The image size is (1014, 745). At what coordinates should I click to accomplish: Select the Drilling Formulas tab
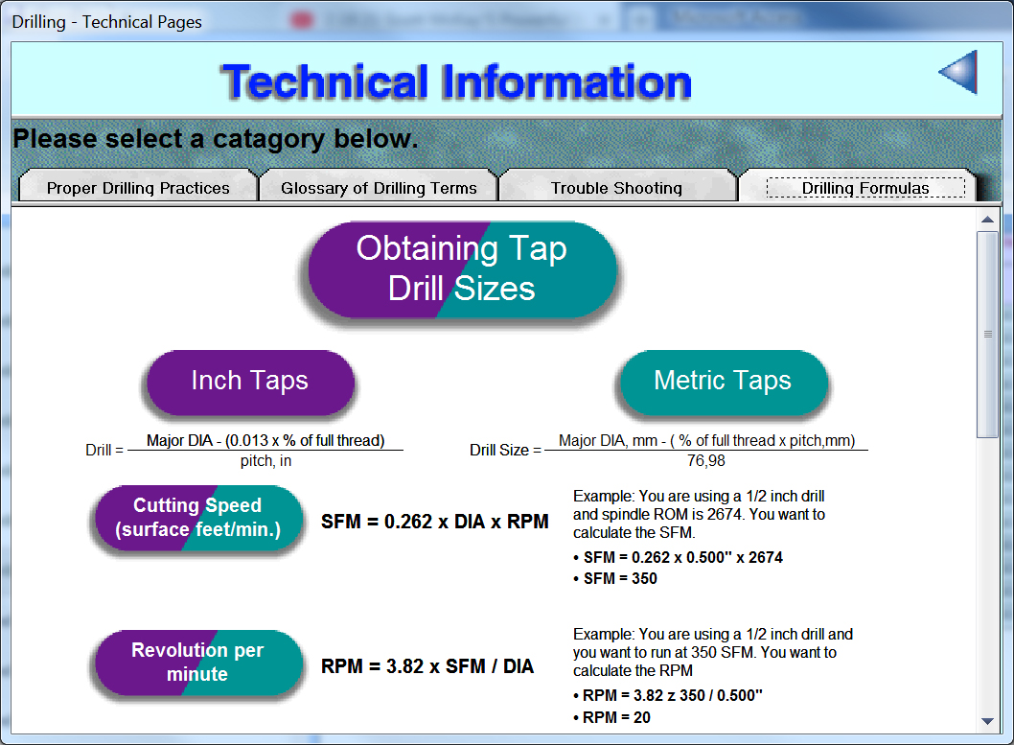coord(864,188)
